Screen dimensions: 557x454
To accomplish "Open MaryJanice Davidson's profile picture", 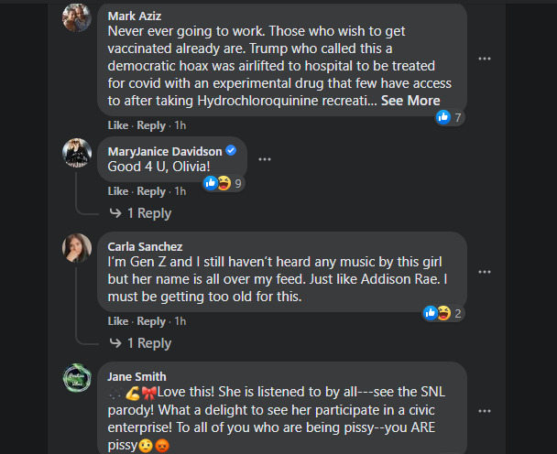I will pyautogui.click(x=76, y=153).
